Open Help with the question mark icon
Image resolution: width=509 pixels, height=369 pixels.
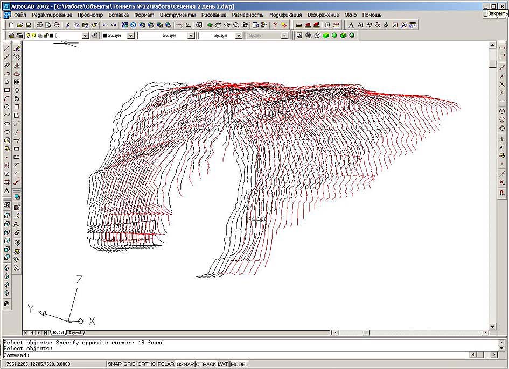click(x=275, y=25)
